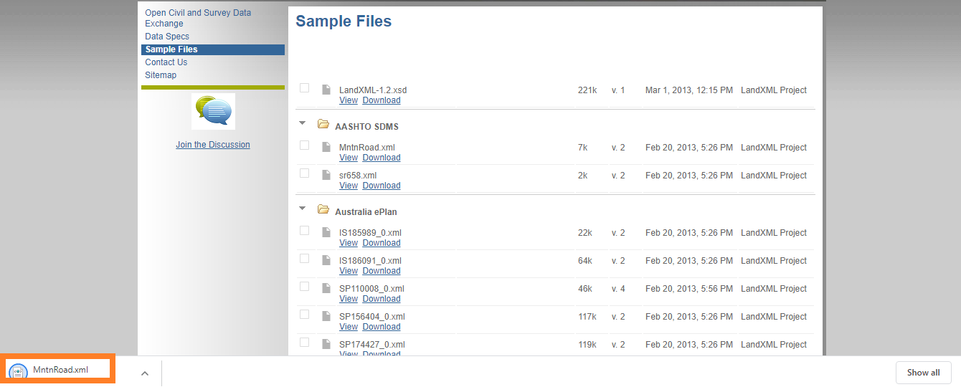Open the MntnRoad.xml download options chevron
The height and width of the screenshot is (387, 961).
pyautogui.click(x=144, y=373)
